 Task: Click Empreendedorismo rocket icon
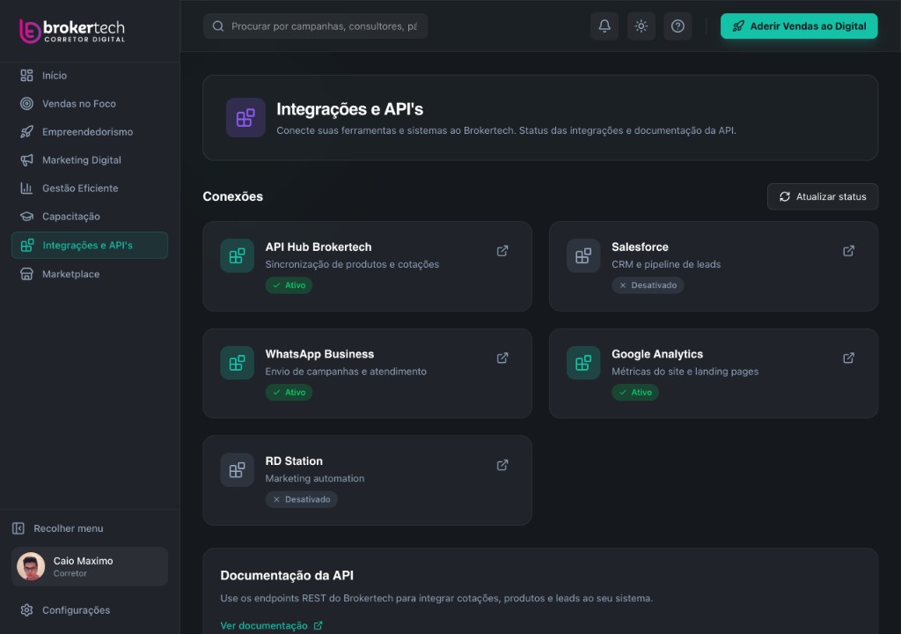(x=26, y=132)
